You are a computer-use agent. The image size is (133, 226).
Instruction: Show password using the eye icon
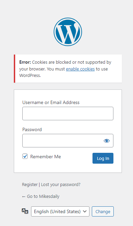pos(107,141)
